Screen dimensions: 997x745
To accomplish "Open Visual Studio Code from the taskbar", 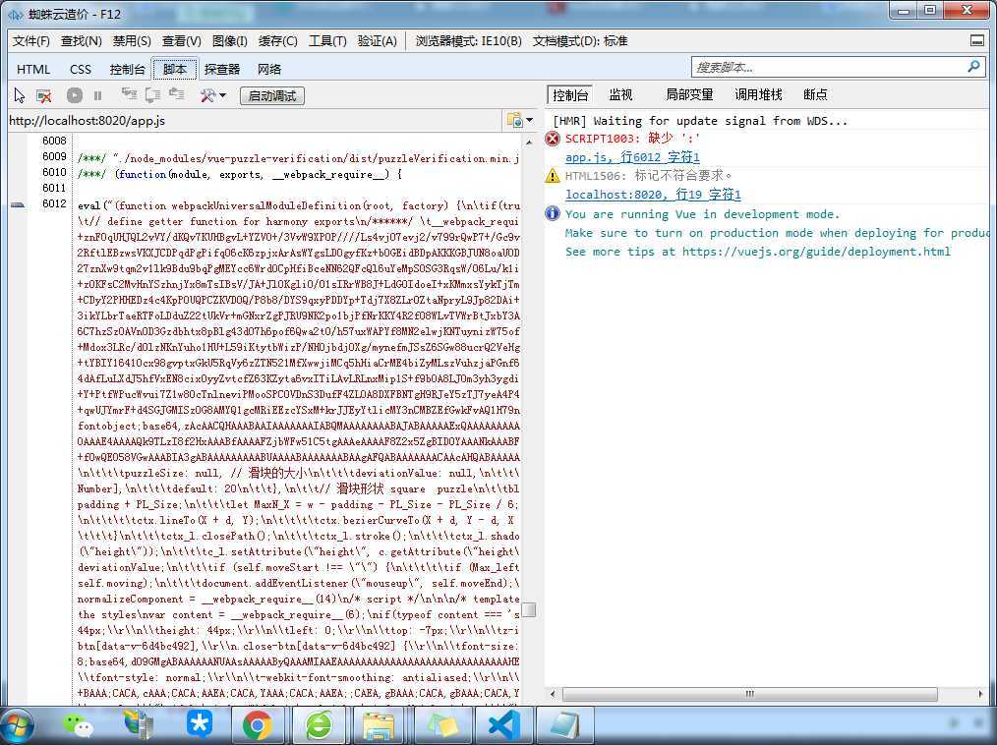I will 504,725.
